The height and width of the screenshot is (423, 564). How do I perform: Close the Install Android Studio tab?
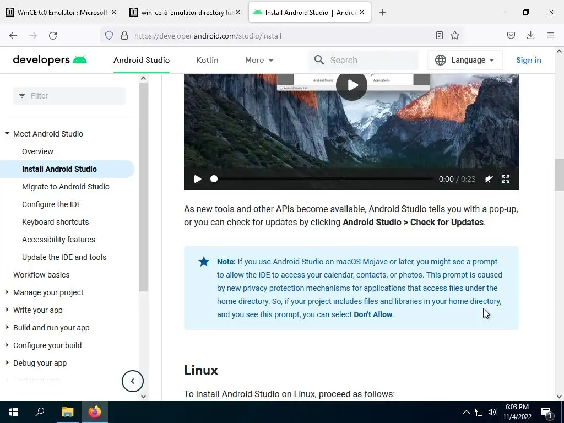362,12
